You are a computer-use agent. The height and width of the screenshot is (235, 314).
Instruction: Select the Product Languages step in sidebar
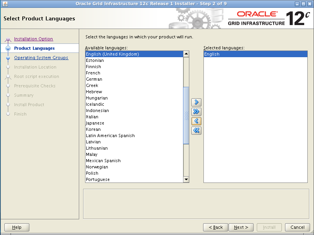click(34, 48)
